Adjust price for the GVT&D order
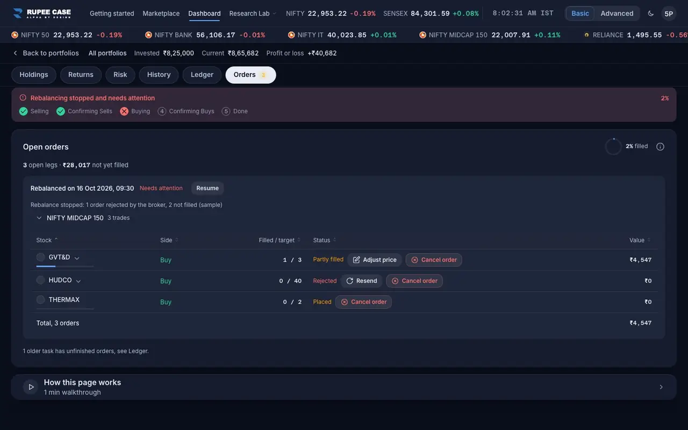 [375, 260]
